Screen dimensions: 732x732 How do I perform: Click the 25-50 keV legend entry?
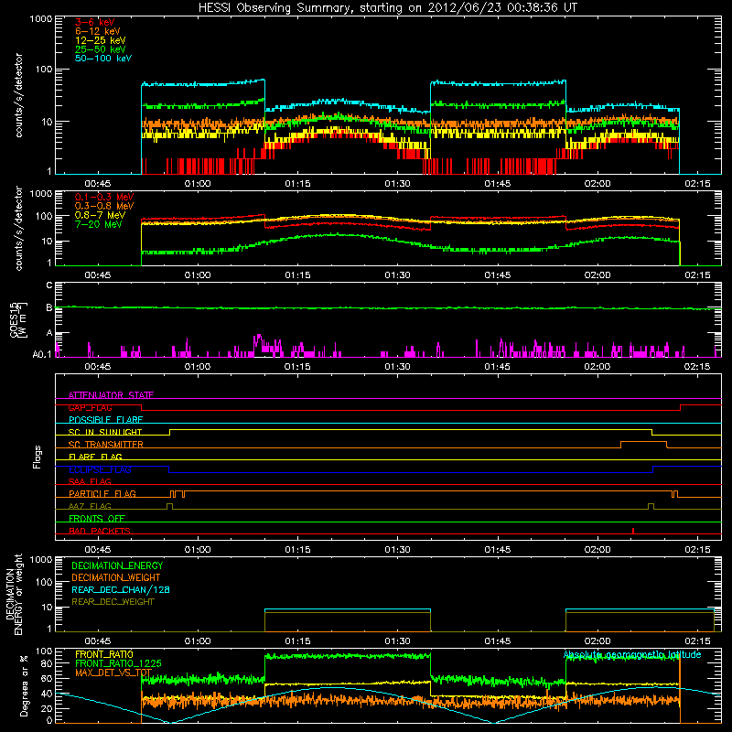(101, 49)
